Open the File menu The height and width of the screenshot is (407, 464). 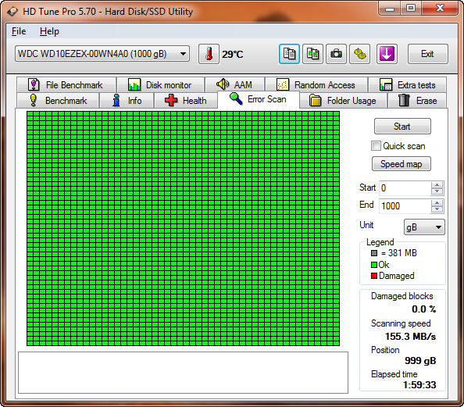click(19, 31)
